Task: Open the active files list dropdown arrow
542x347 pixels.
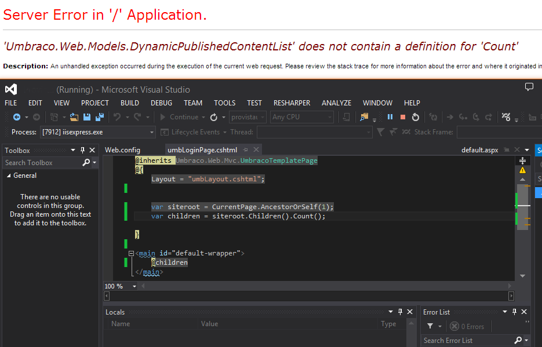Action: coord(527,150)
